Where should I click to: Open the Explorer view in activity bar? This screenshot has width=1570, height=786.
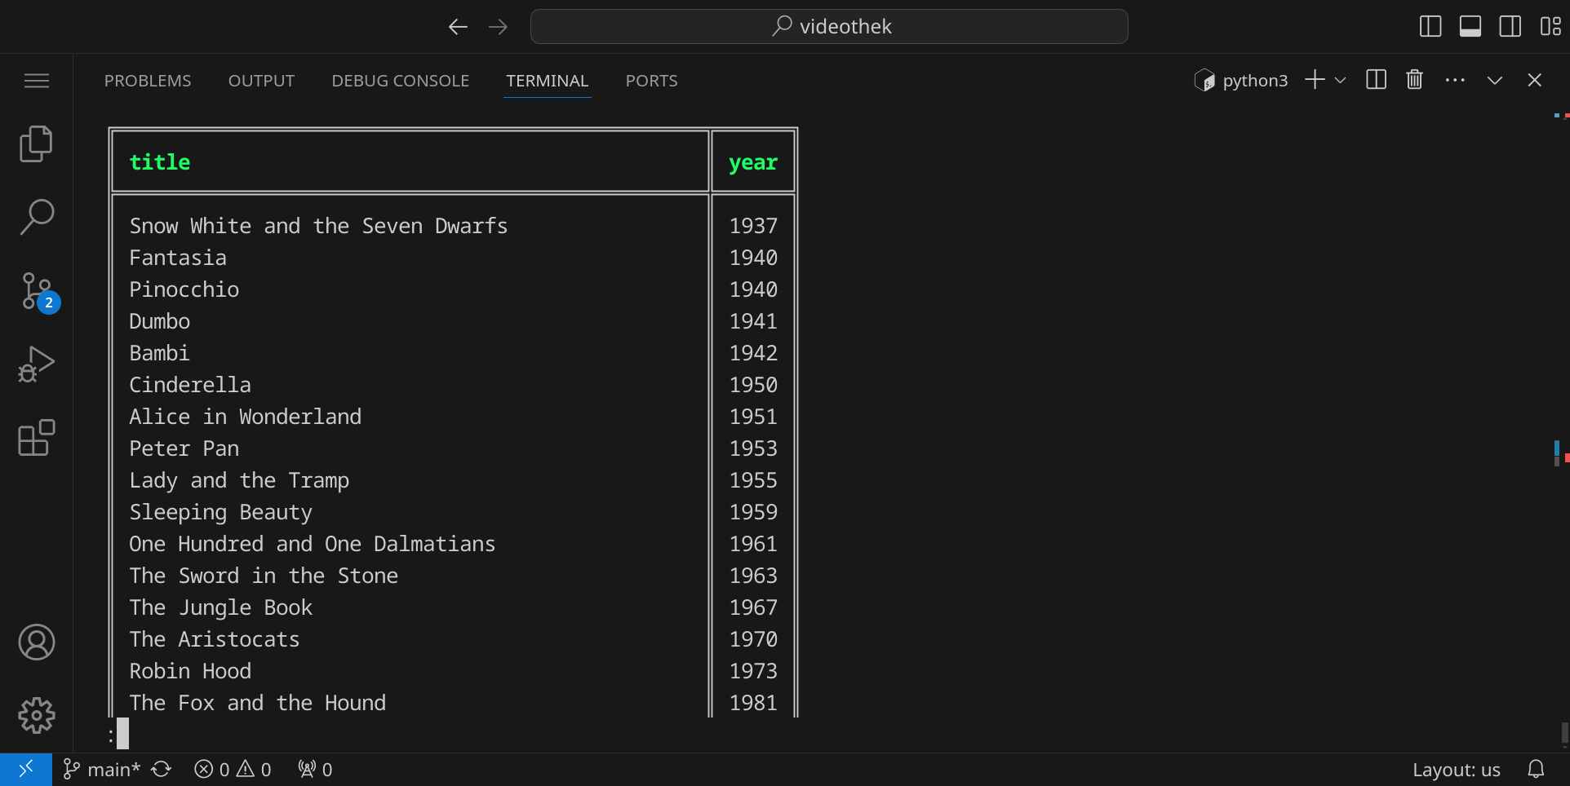[36, 144]
